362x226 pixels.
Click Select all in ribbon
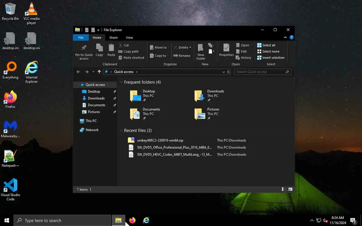coord(266,45)
